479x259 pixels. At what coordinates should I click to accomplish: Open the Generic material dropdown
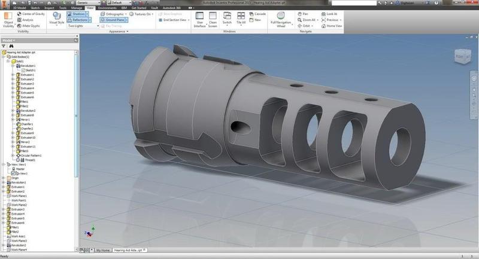(88, 2)
